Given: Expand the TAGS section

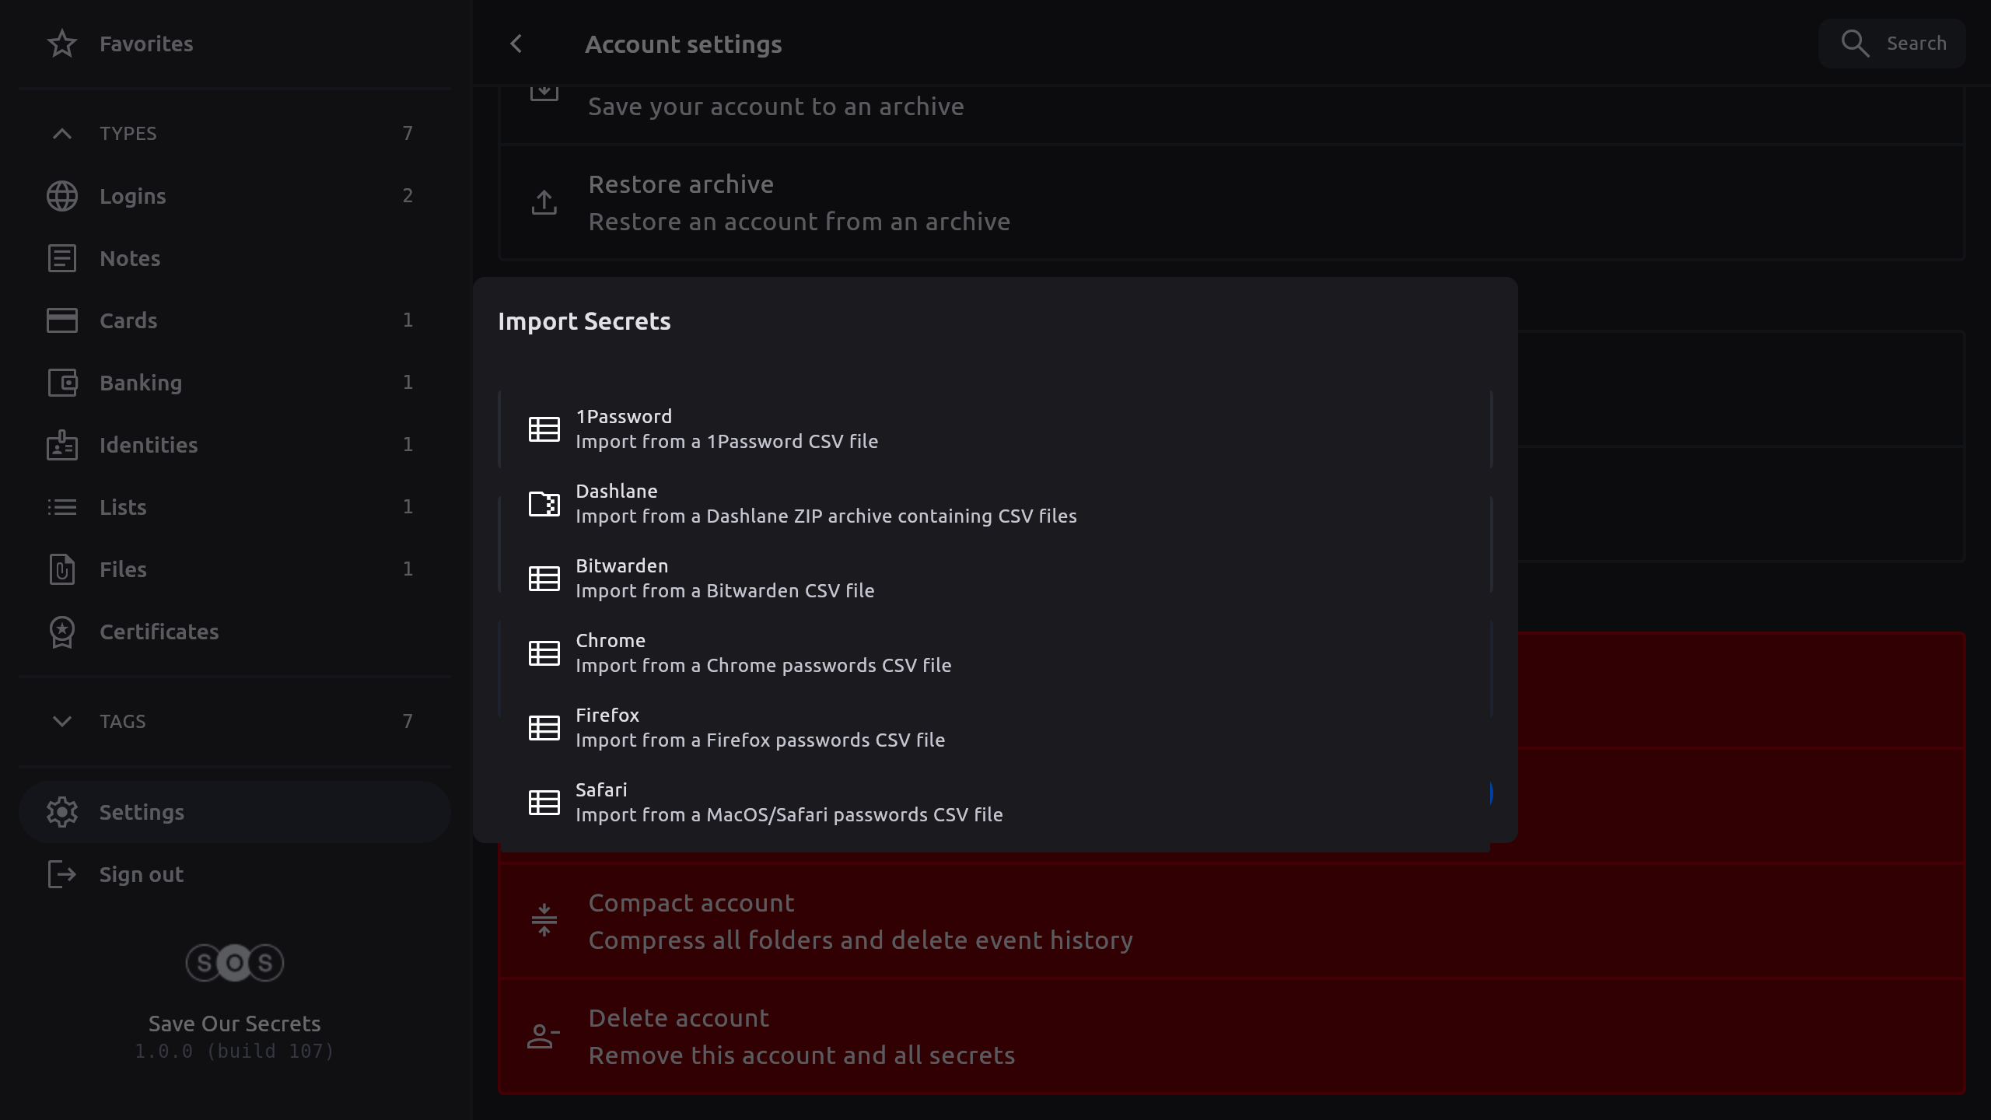Looking at the screenshot, I should coord(62,722).
